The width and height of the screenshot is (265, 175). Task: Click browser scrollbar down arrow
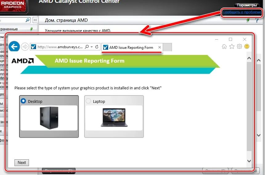249,161
